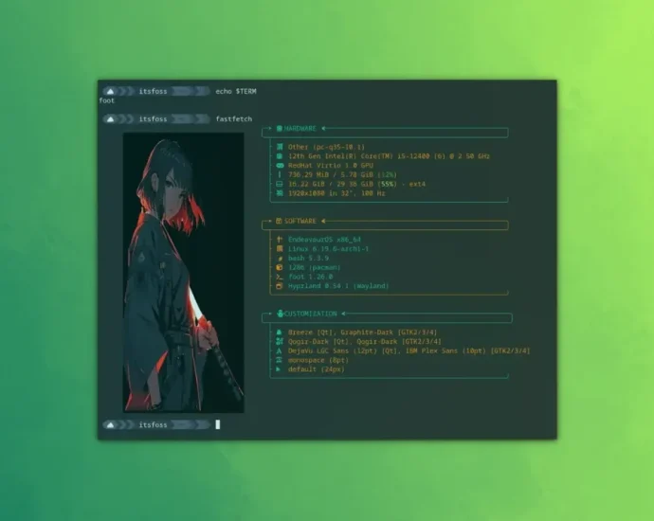
Task: Click the kernel icon beside Linux 6.19
Action: point(280,249)
